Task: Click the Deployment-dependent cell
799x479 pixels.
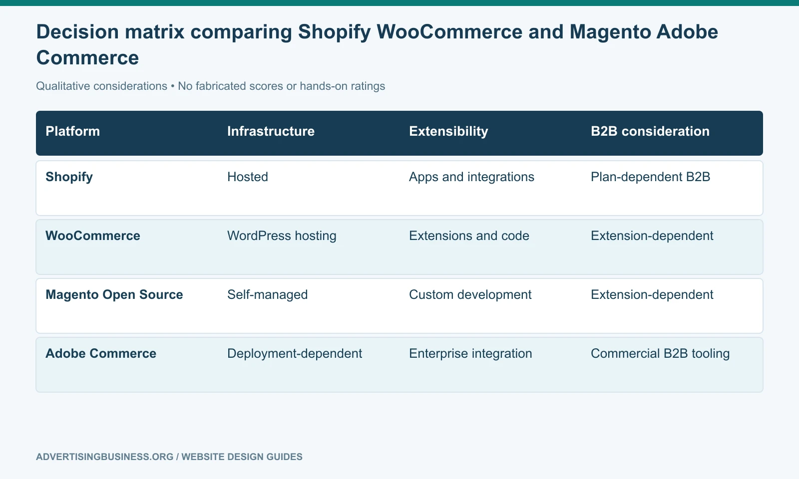Action: (x=295, y=354)
